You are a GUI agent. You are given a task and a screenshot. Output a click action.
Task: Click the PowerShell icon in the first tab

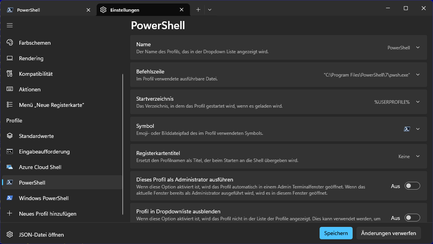coord(10,10)
